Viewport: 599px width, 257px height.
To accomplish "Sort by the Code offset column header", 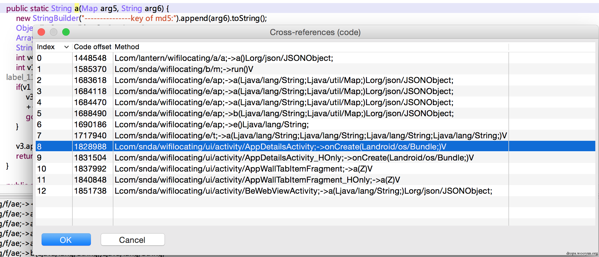I will point(92,47).
